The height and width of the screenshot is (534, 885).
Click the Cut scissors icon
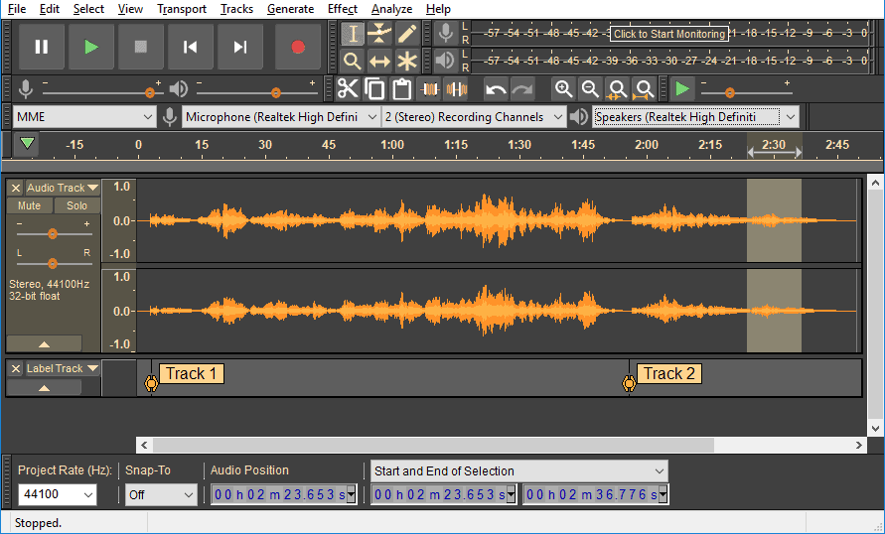tap(348, 89)
